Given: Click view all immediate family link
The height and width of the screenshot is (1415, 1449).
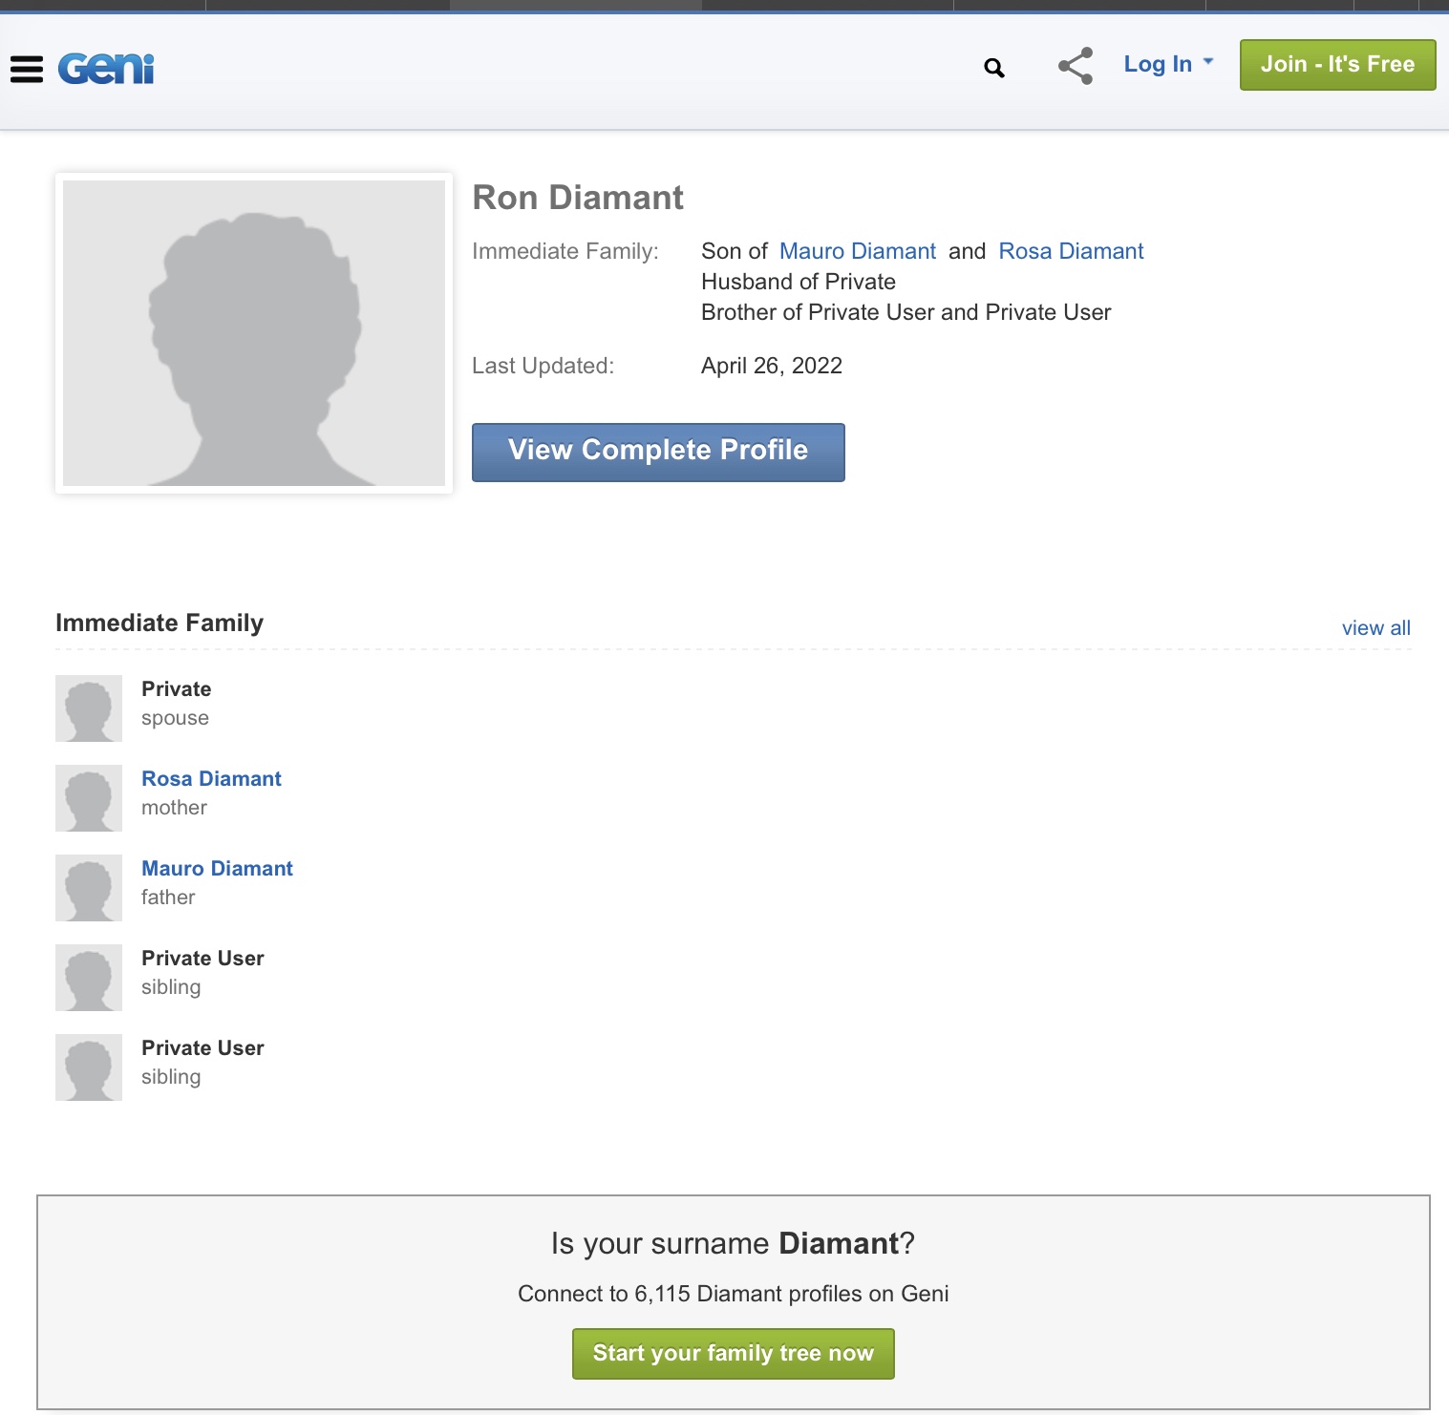Looking at the screenshot, I should click(x=1375, y=628).
